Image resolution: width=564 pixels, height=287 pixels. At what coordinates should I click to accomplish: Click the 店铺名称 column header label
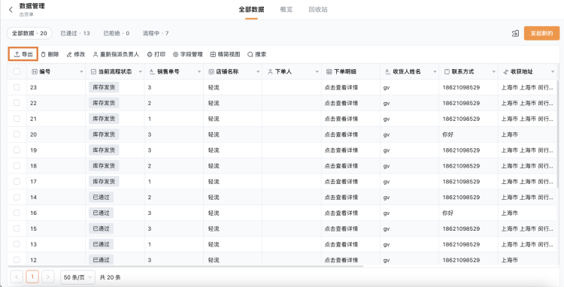tap(227, 72)
